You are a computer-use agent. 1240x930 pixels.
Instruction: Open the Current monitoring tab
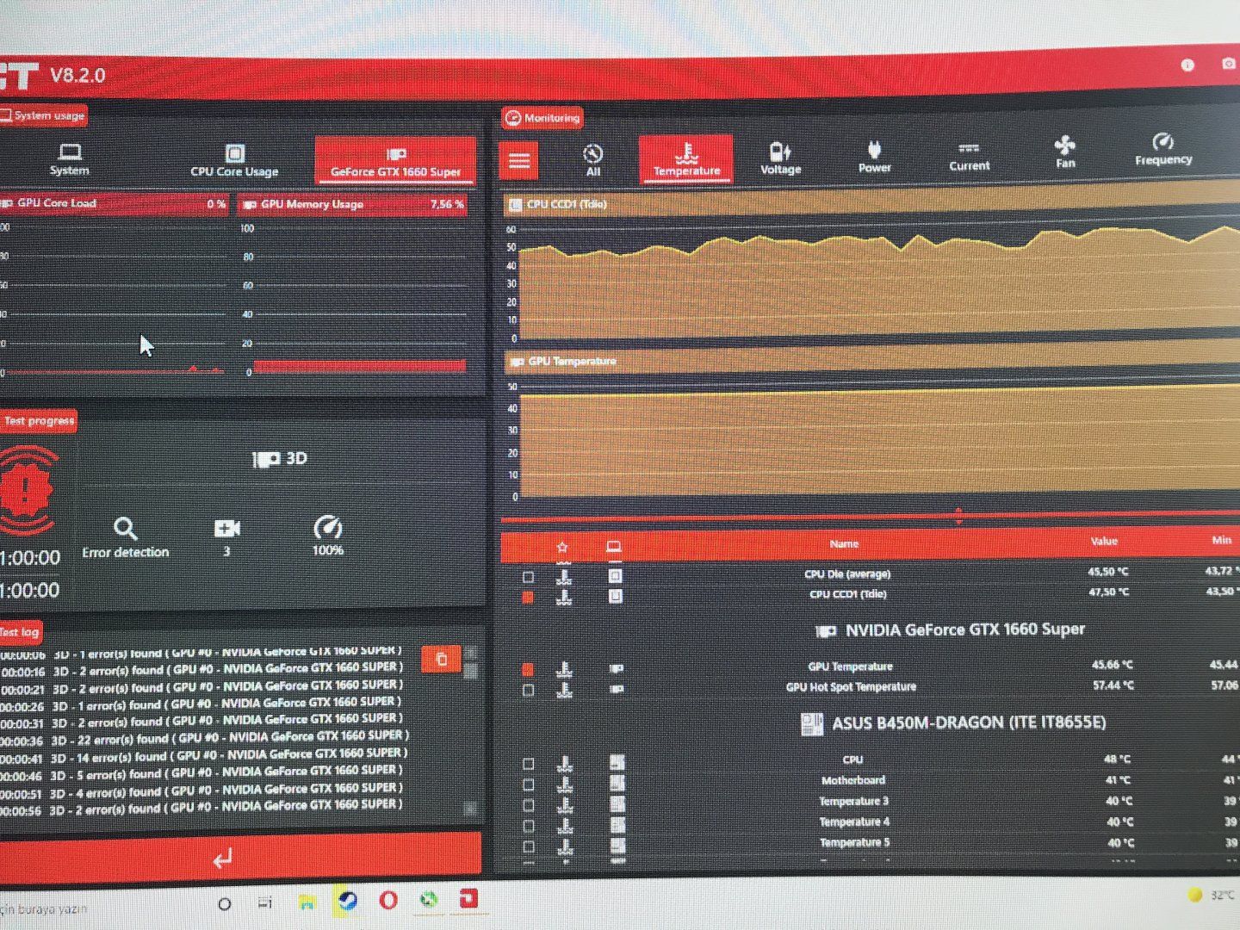[x=970, y=156]
